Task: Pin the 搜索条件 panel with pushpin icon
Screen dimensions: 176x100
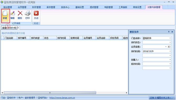Action: tap(169, 32)
